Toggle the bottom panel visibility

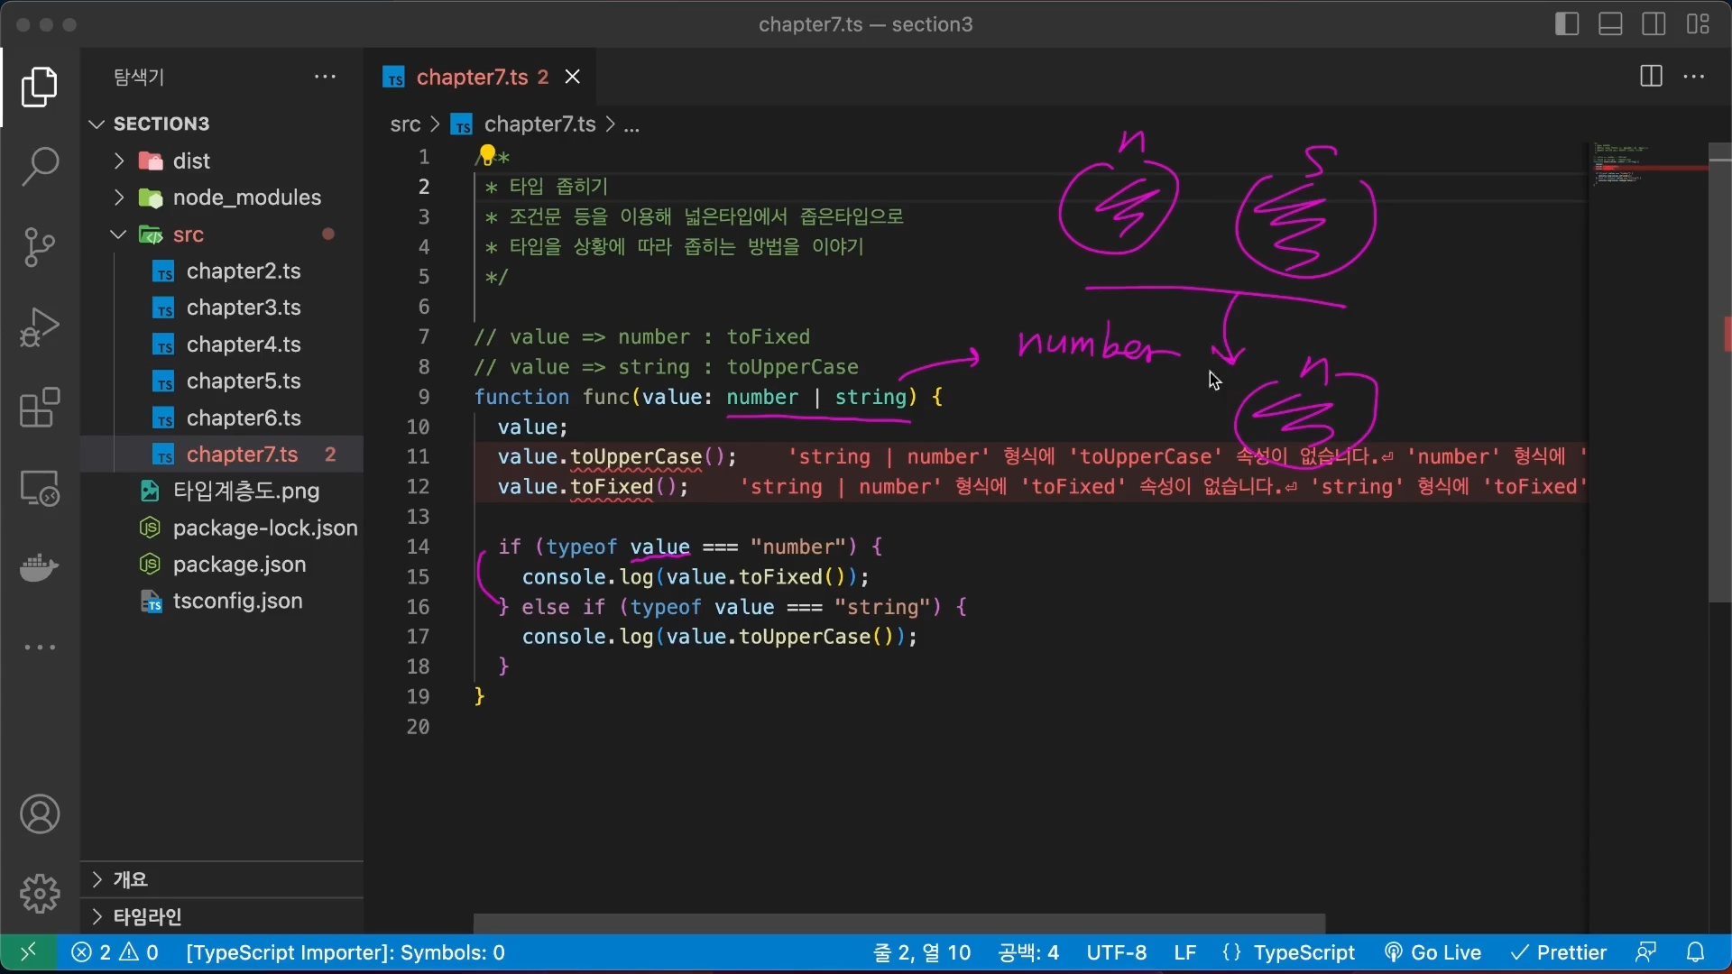1610,24
